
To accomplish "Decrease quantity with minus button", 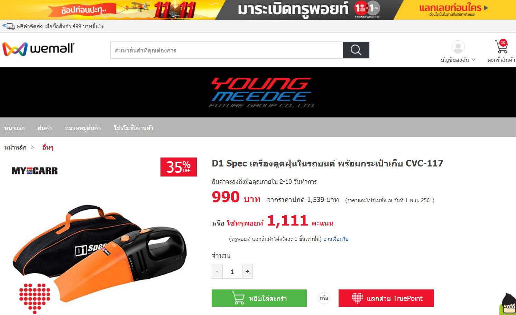I will tap(217, 271).
